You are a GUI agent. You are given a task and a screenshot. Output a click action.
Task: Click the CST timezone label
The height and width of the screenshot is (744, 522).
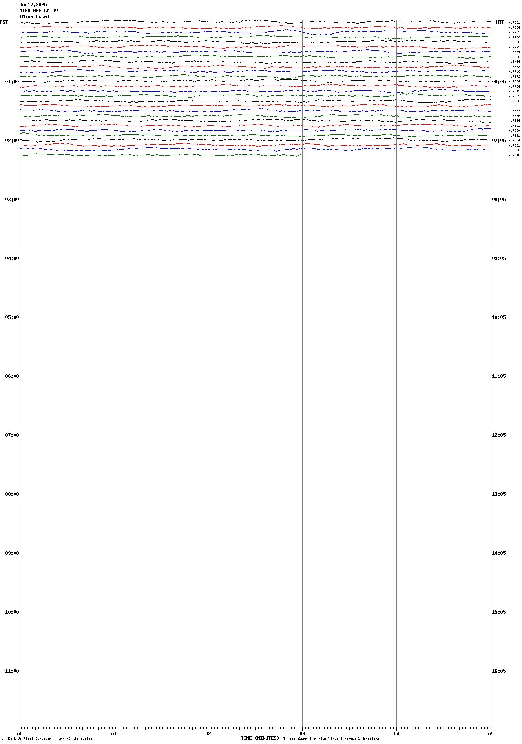pyautogui.click(x=4, y=22)
